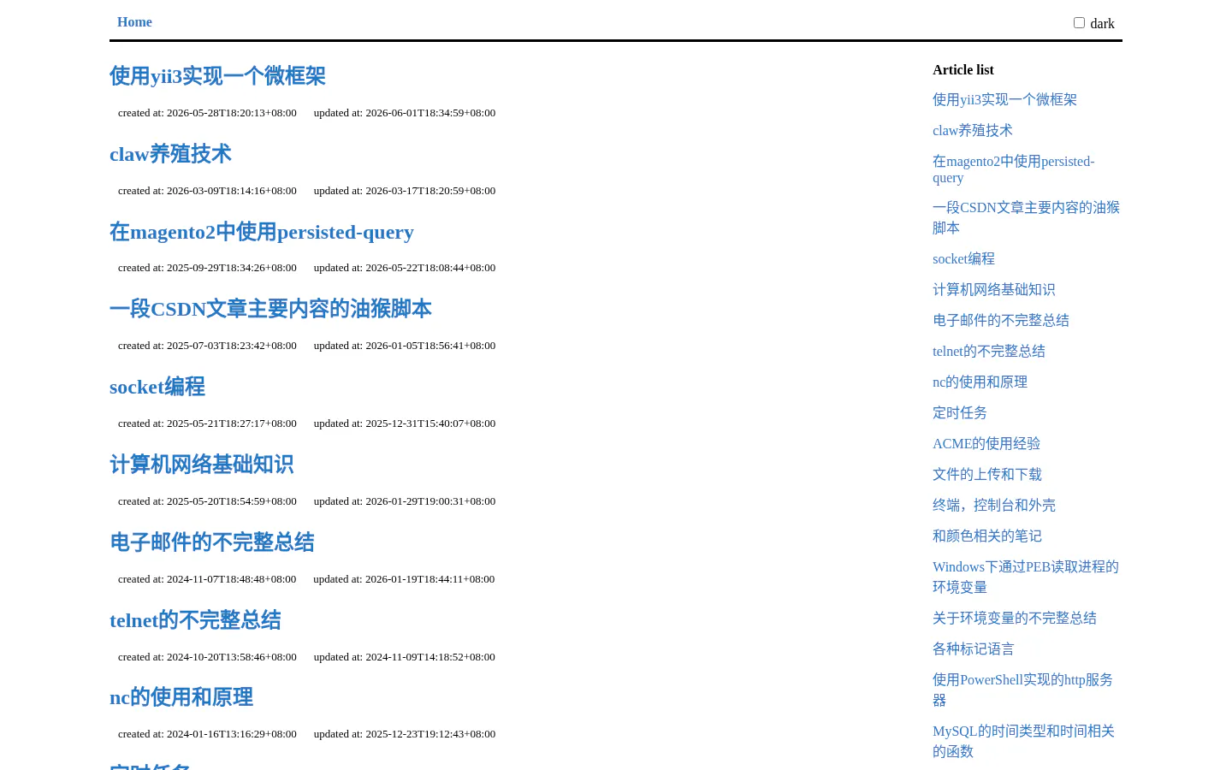
Task: Open sidebar link 各种标记语言
Action: click(x=974, y=649)
